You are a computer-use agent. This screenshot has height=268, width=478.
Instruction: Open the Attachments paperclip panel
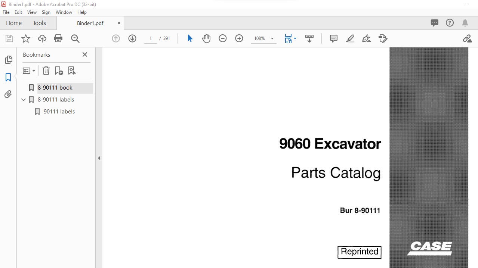point(8,94)
